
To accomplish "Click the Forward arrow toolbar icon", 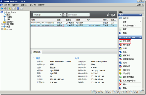I will click(5, 8).
